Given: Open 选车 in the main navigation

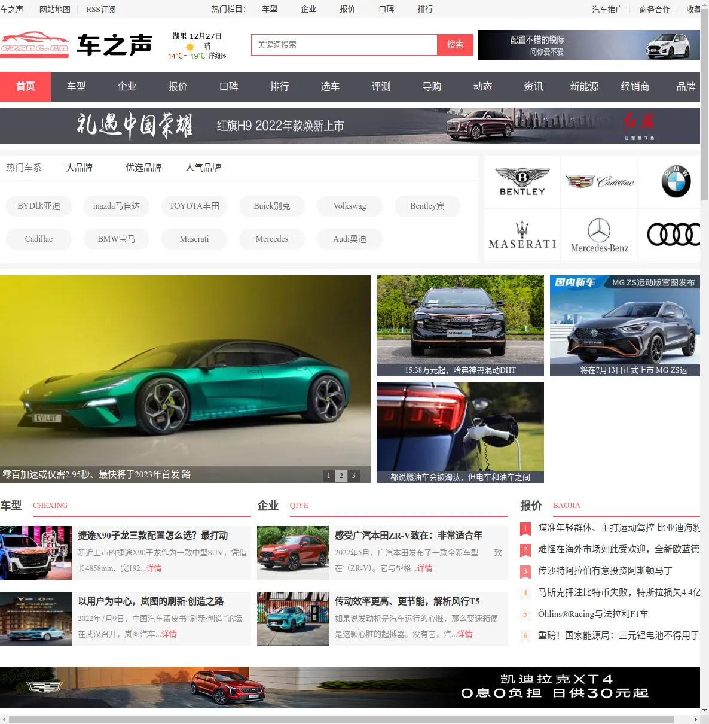Looking at the screenshot, I should point(330,87).
